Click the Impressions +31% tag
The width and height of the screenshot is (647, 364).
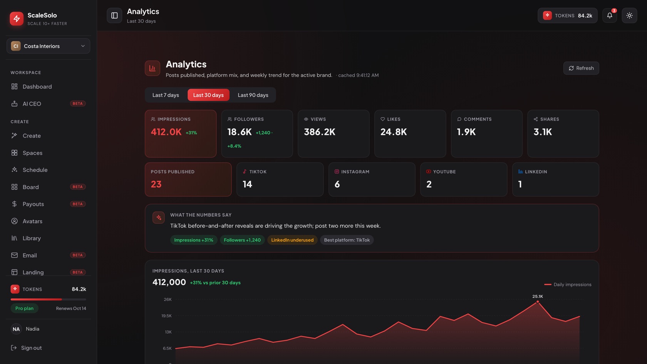pyautogui.click(x=194, y=240)
